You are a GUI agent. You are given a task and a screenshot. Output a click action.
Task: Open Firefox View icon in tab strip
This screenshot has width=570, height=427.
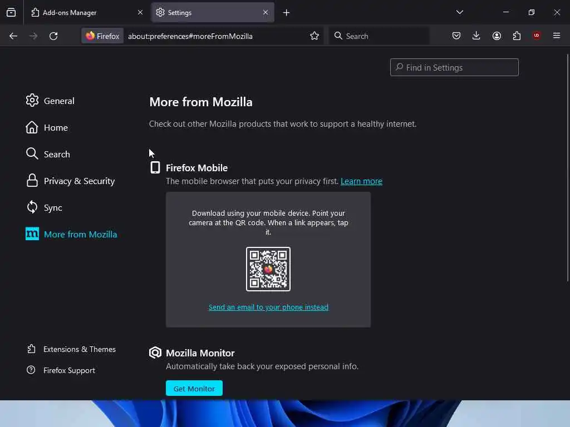(x=11, y=12)
